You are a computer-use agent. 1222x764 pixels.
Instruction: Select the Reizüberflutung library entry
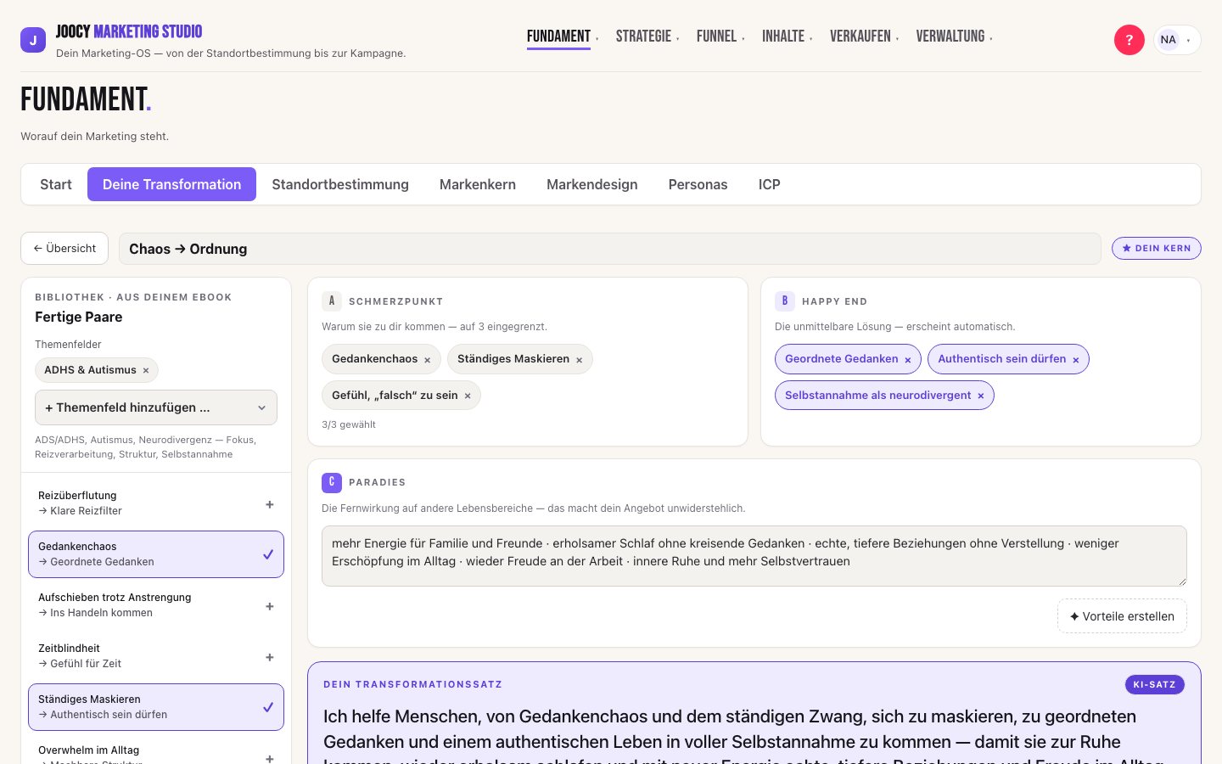pos(156,503)
